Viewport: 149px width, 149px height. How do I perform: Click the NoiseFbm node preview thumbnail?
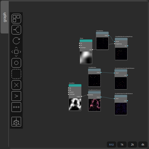pos(75,104)
